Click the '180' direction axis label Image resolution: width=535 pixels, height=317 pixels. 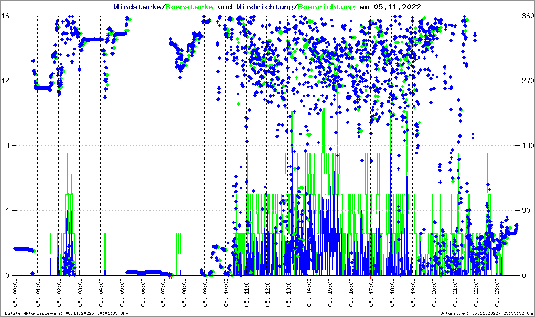point(526,146)
